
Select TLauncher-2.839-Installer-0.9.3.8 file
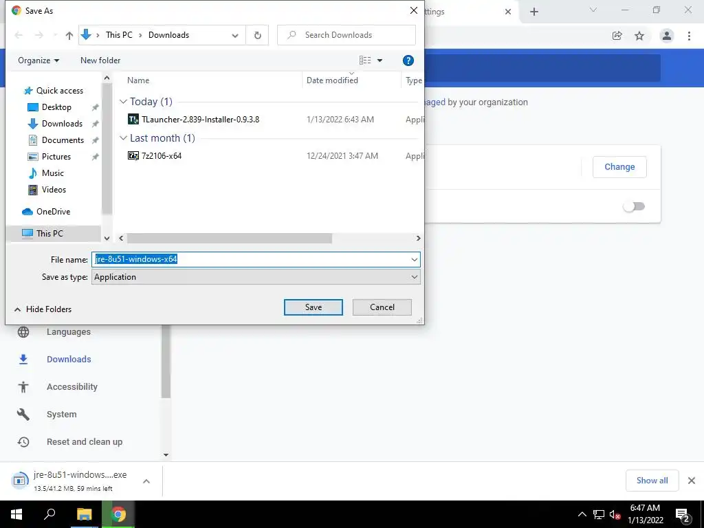200,120
